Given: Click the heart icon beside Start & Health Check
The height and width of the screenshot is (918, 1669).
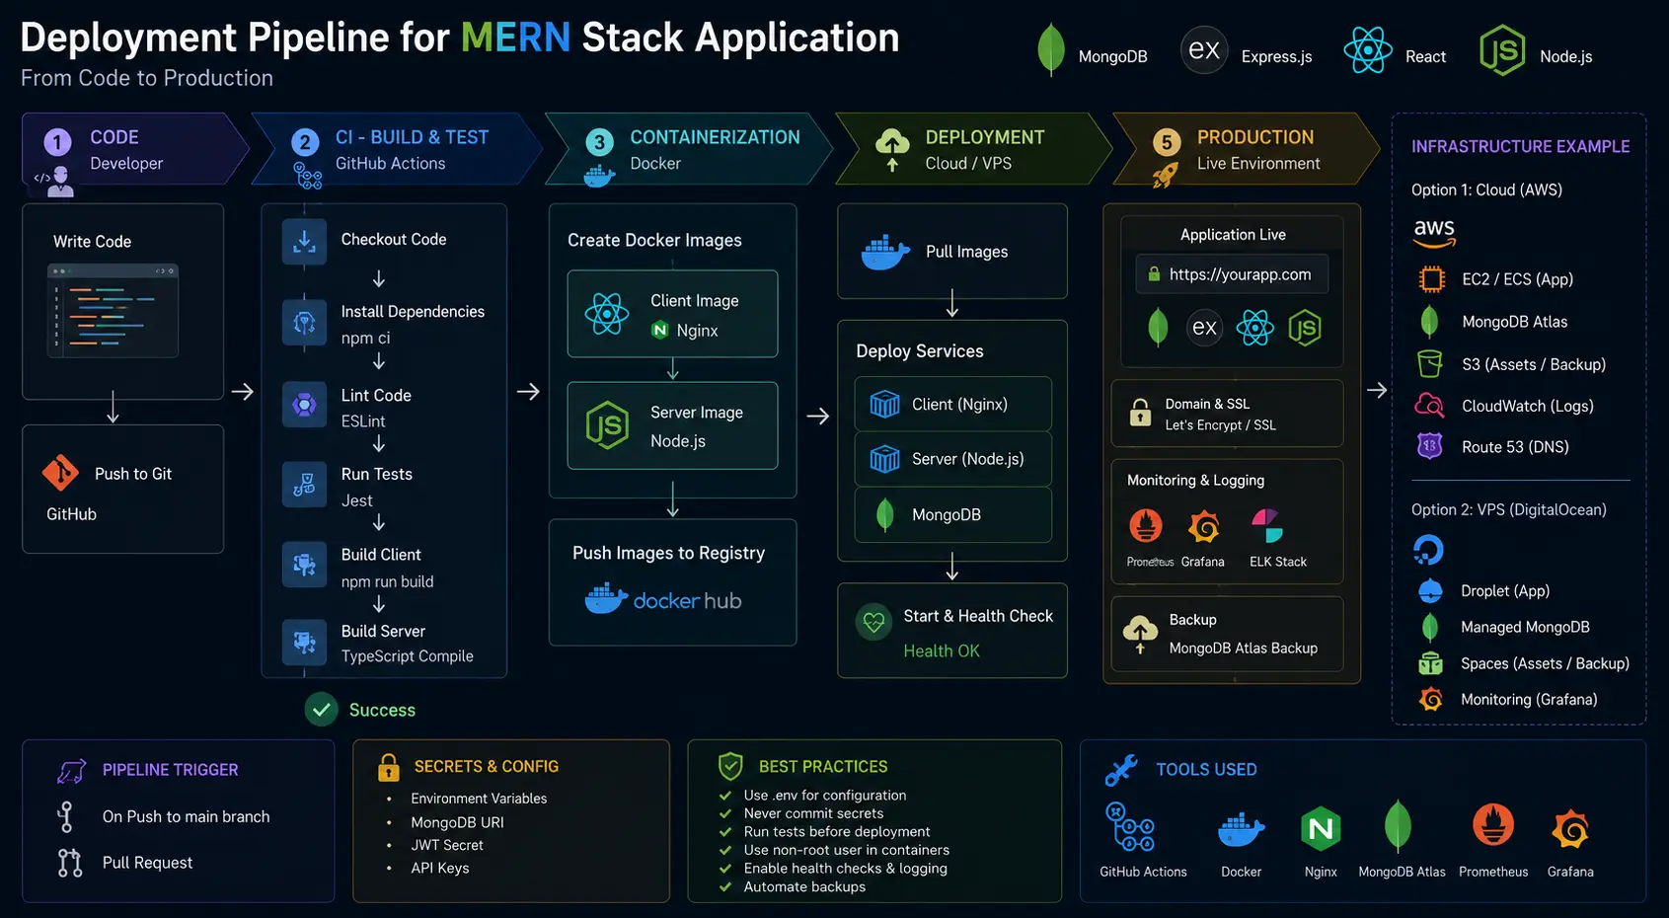Looking at the screenshot, I should tap(873, 623).
